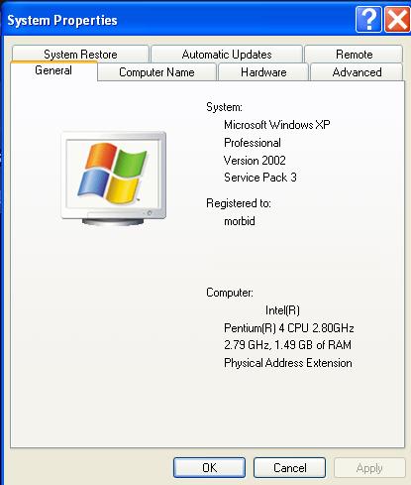Click the Pentium(R) 4 CPU 2.80GHz line
The height and width of the screenshot is (485, 411).
click(x=289, y=328)
